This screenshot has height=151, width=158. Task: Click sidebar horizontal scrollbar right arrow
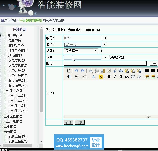(37, 146)
